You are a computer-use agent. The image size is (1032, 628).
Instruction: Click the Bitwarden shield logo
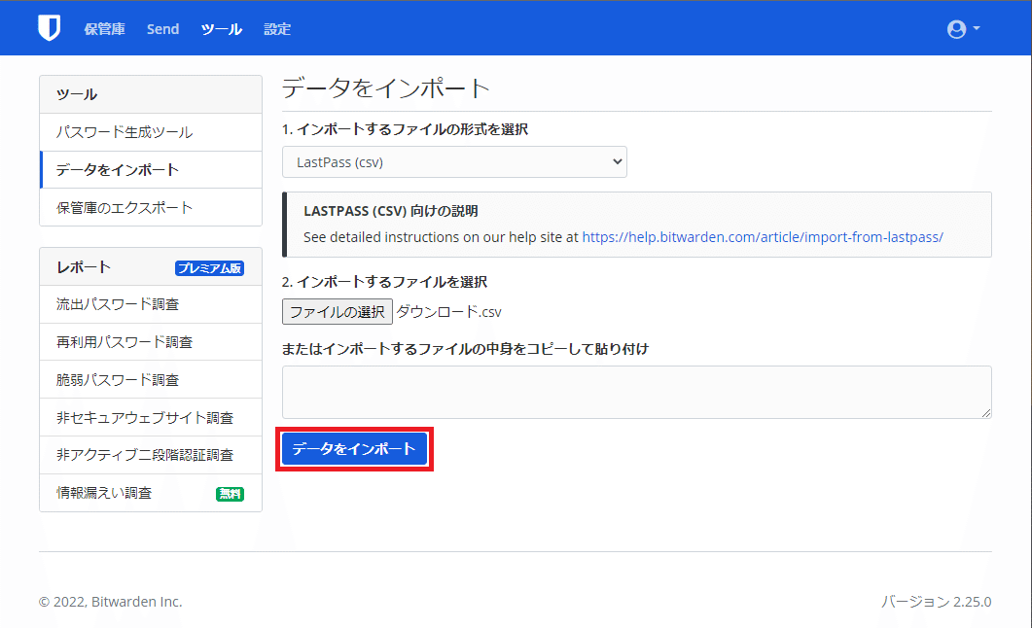click(50, 28)
